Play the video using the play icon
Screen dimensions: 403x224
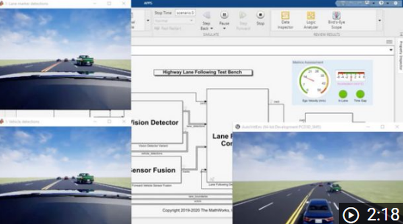[351, 214]
